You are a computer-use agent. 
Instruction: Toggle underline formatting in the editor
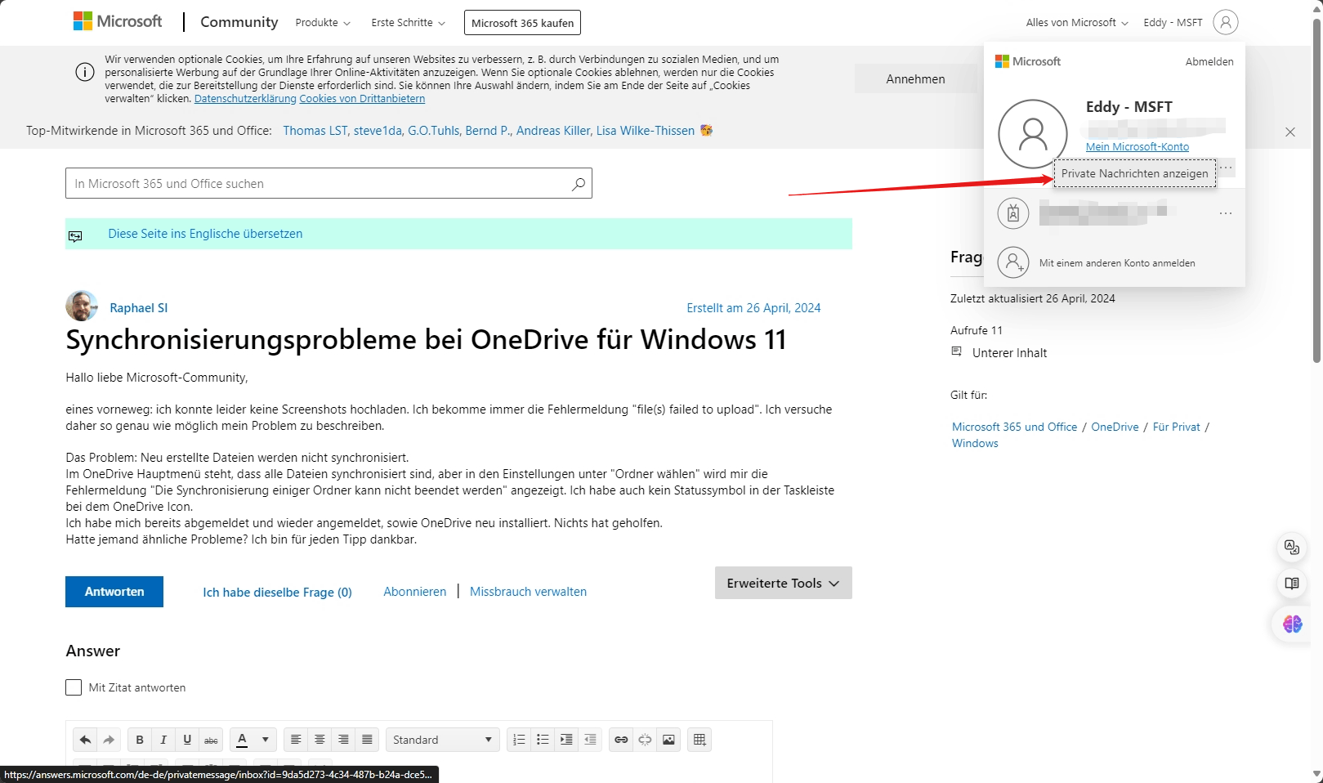pos(187,740)
